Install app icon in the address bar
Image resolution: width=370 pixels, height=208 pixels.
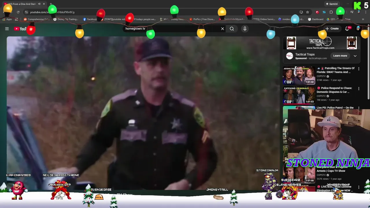pyautogui.click(x=301, y=12)
